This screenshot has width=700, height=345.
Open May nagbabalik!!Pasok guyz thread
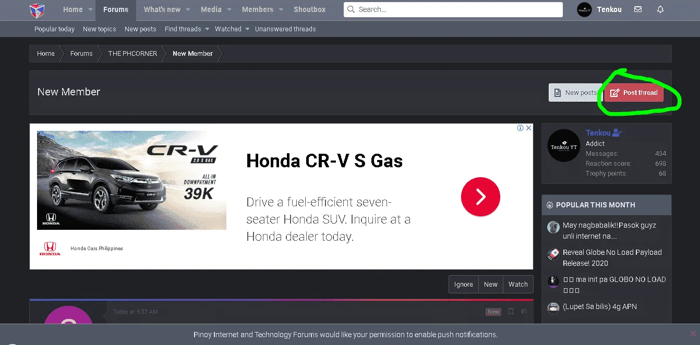point(609,231)
